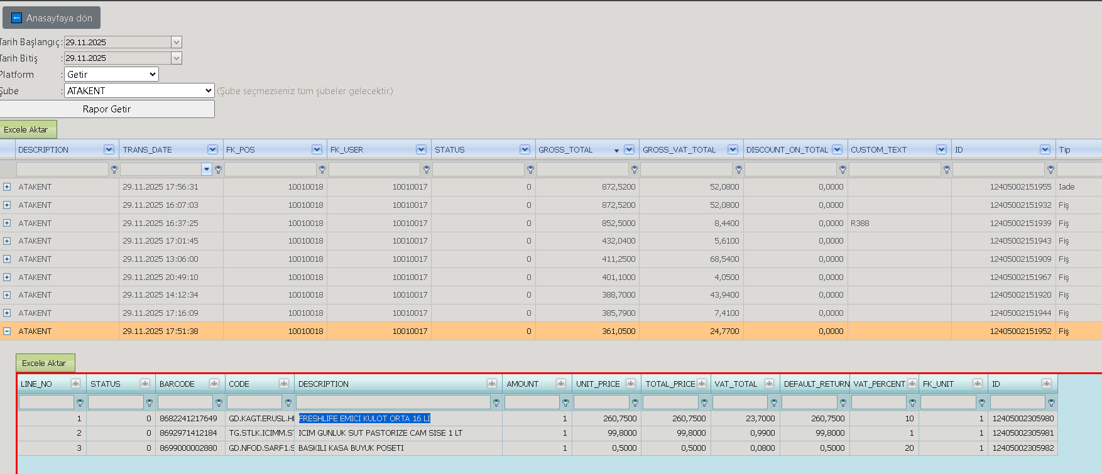Viewport: 1102px width, 474px height.
Task: Open Platform dropdown showing Getir
Action: point(111,74)
